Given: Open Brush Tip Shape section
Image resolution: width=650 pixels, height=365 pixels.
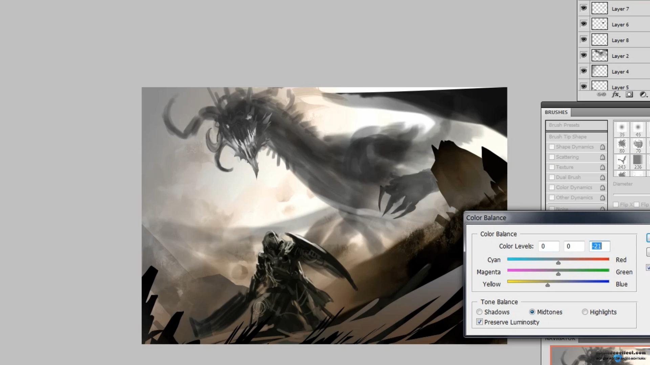Looking at the screenshot, I should click(576, 137).
